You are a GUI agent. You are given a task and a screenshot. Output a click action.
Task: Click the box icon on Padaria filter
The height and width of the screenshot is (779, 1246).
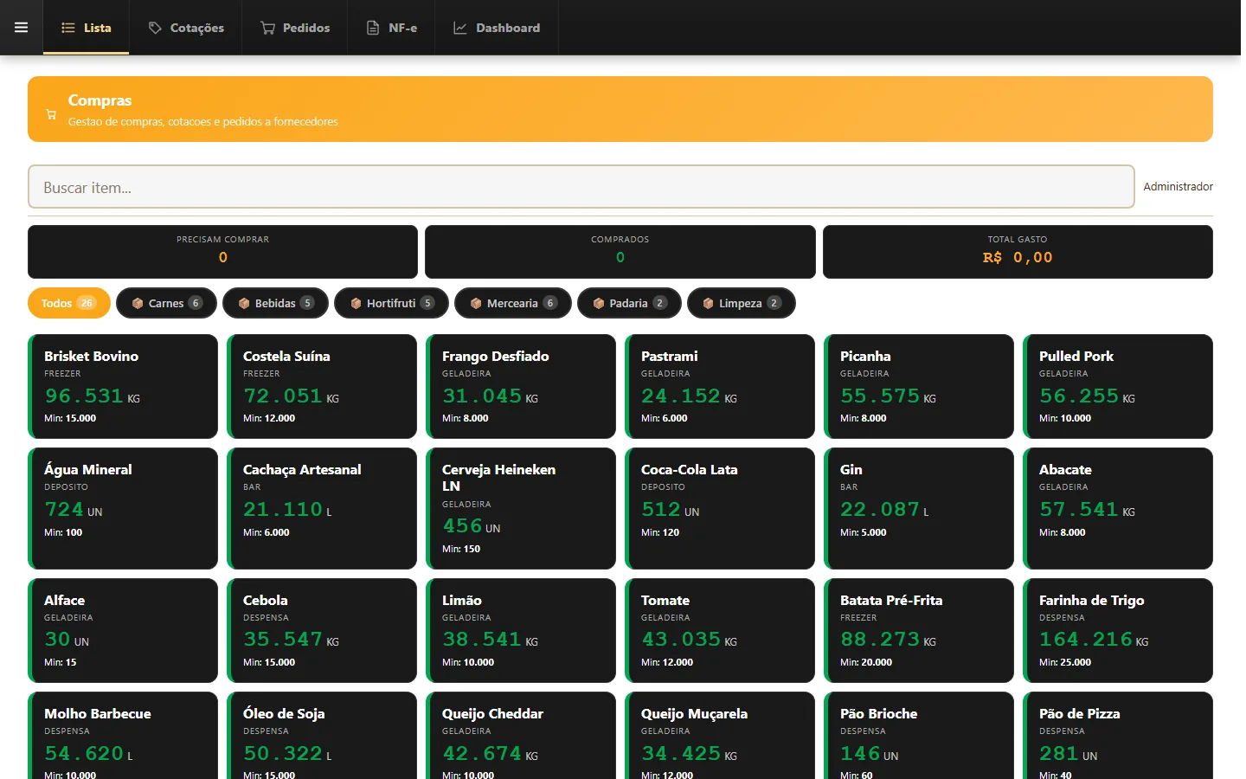pos(599,303)
